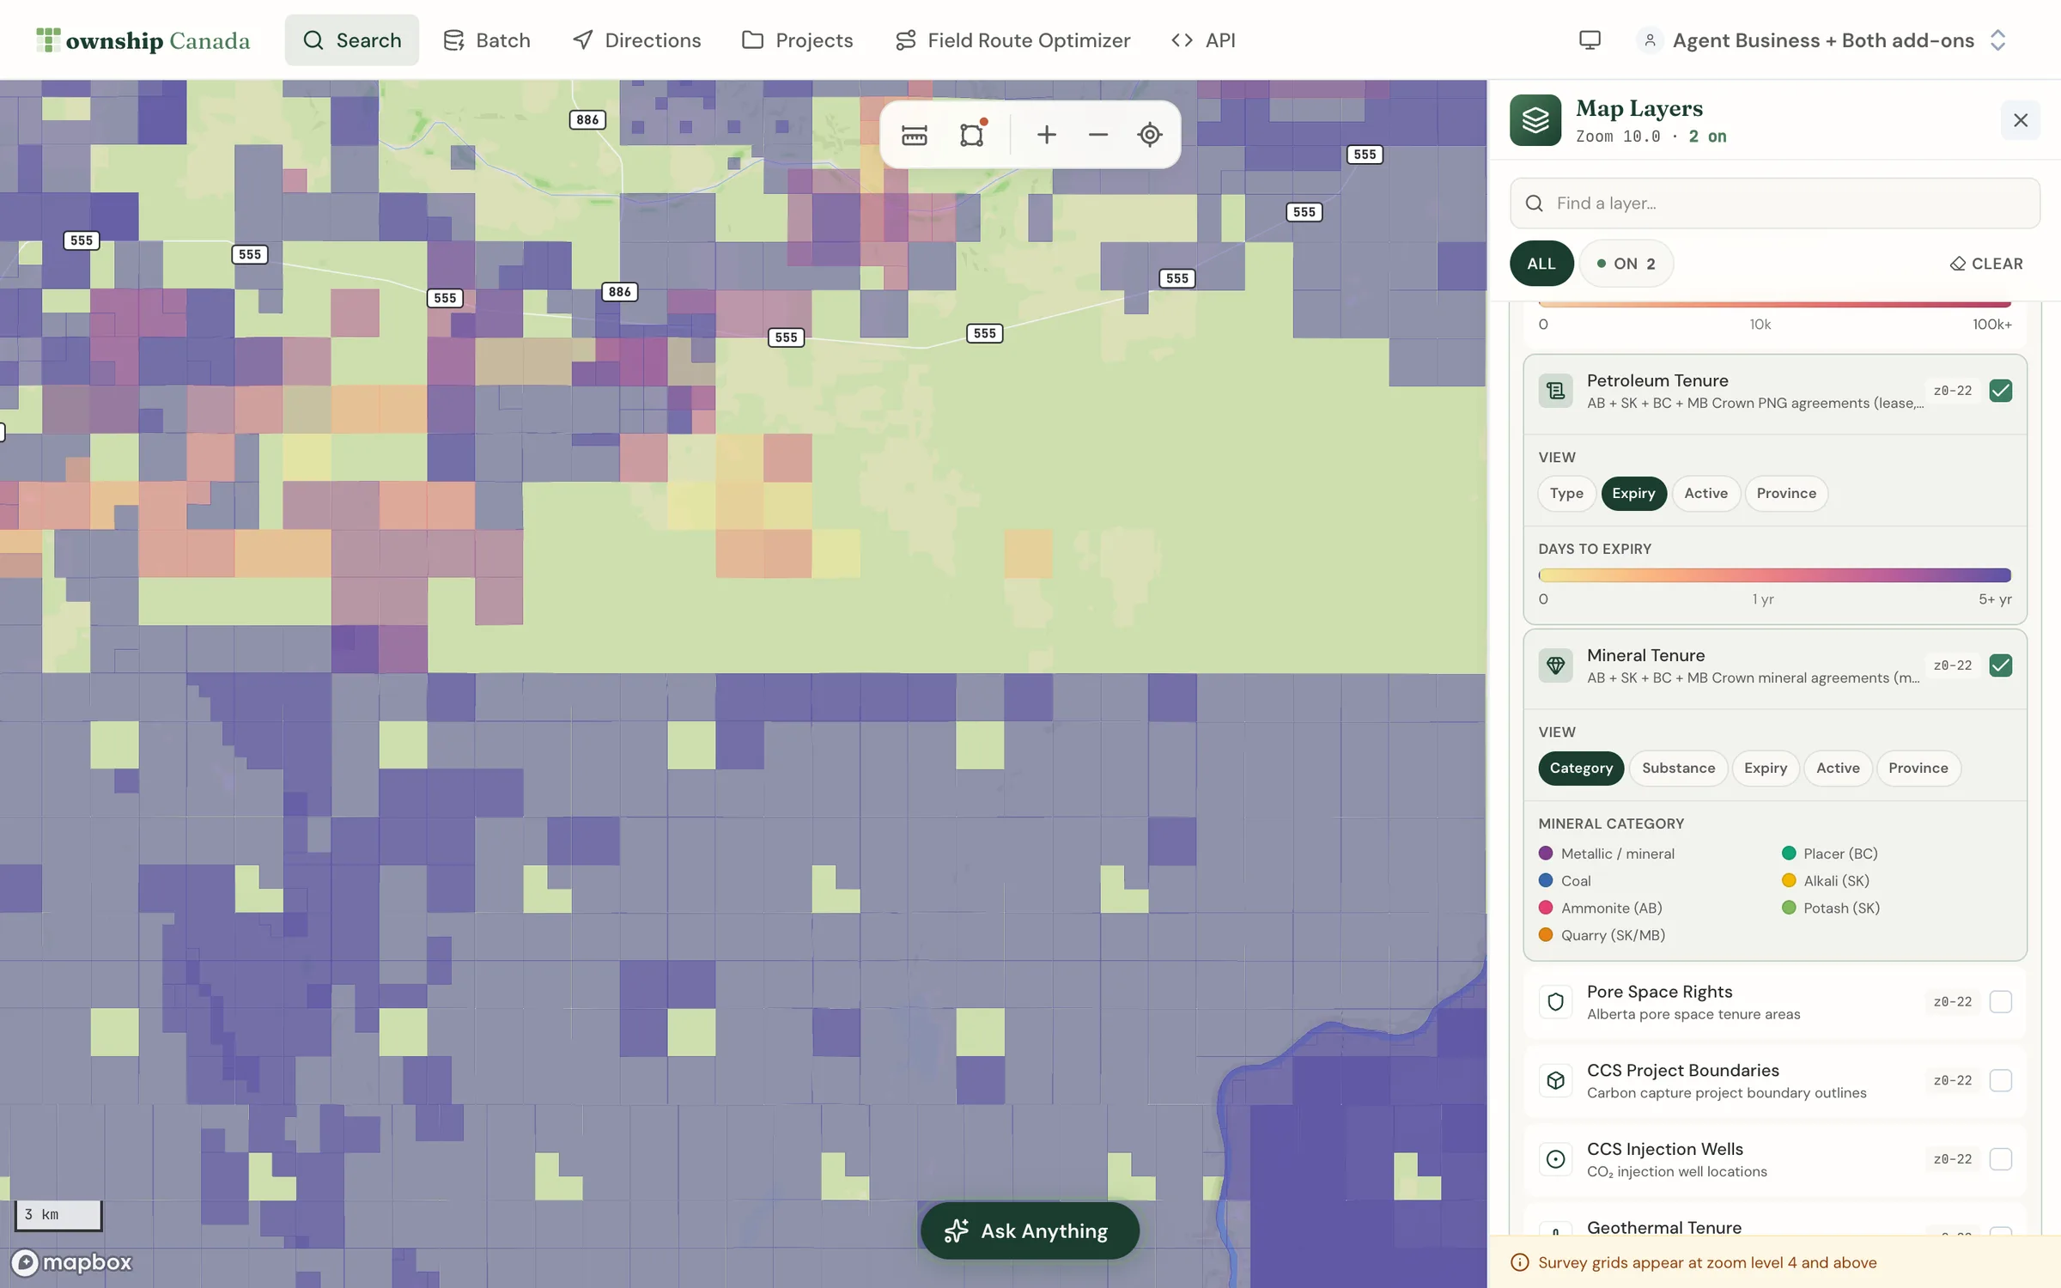Click the CCS Project Boundaries cube icon

pyautogui.click(x=1555, y=1080)
